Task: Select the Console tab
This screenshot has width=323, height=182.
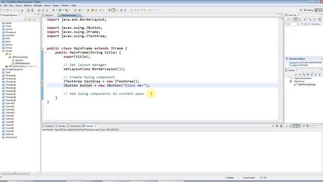Action: tap(89, 126)
